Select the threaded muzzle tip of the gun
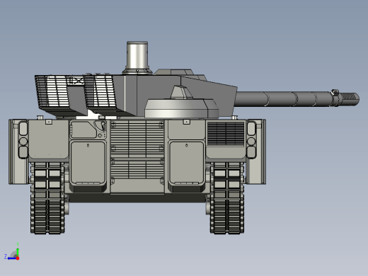368x276 pixels. point(350,99)
